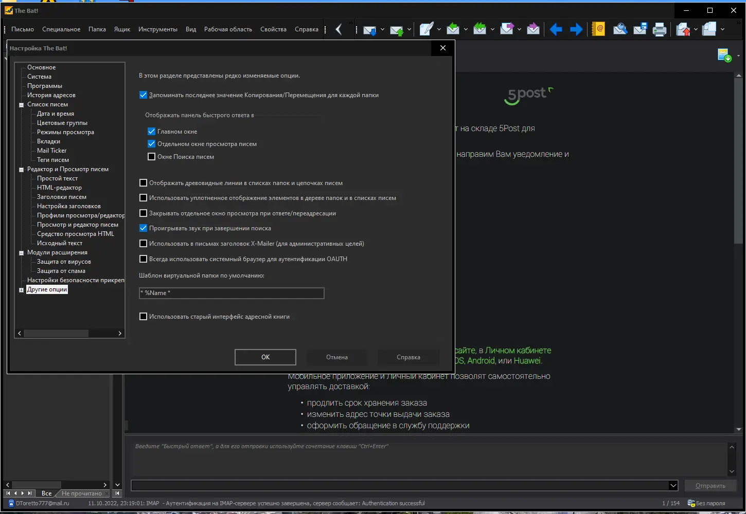Click the OK button
The image size is (746, 514).
[265, 357]
